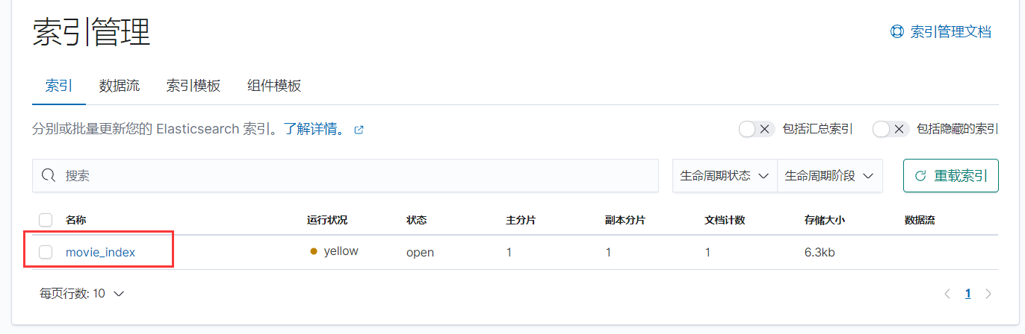Enable 包括隐藏的索引 switch

(x=891, y=129)
